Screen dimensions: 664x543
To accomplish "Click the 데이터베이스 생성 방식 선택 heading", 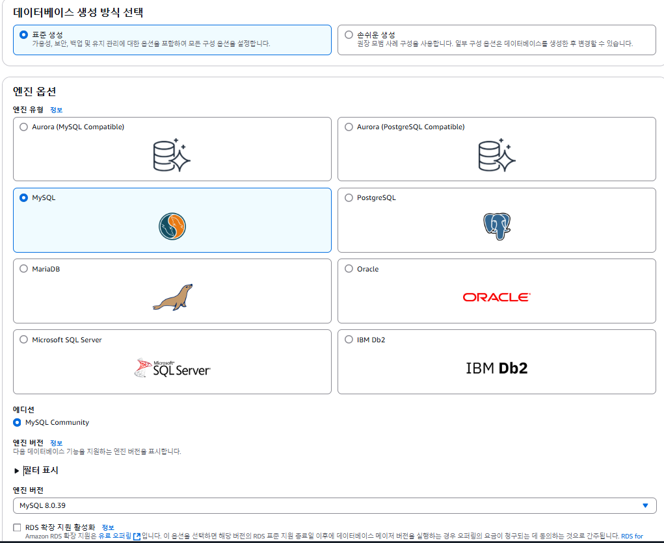I will 78,12.
